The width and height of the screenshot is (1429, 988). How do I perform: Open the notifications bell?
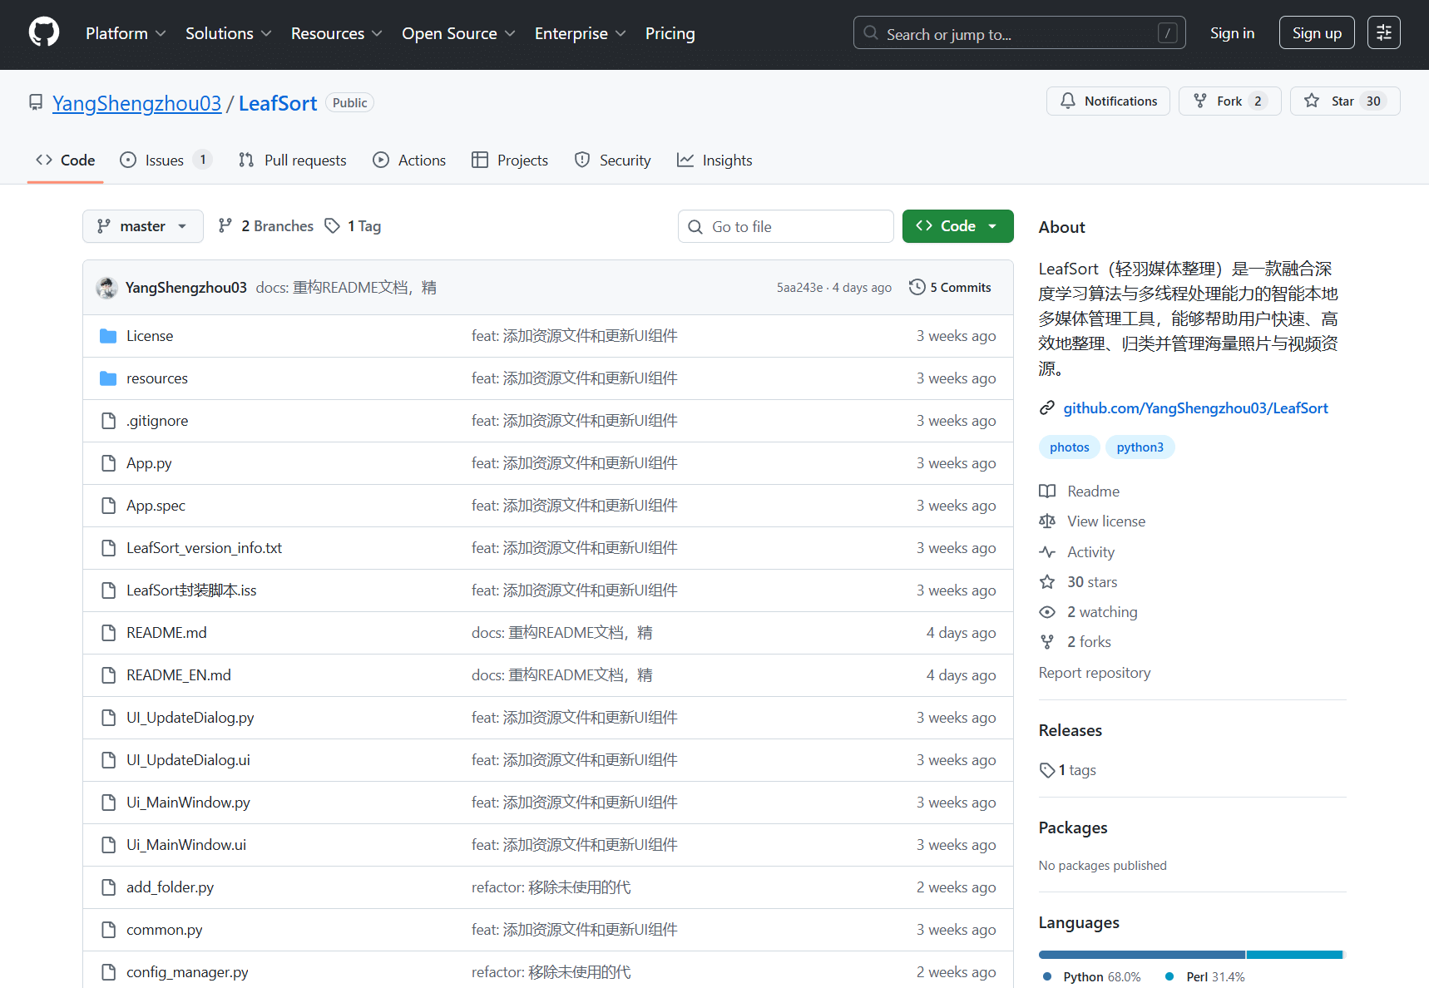[1108, 101]
